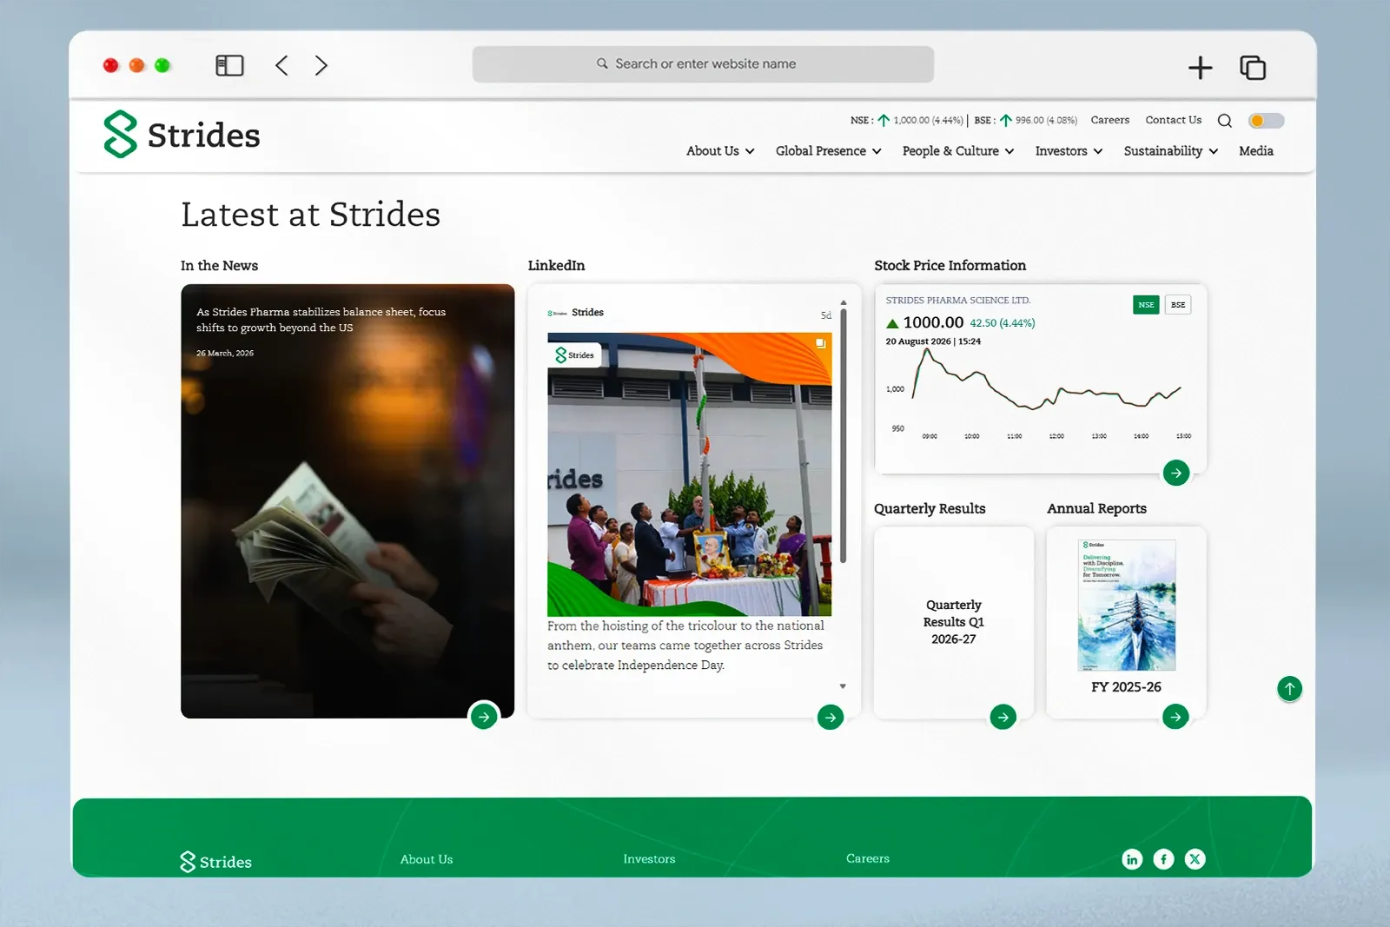Open the Quarterly Results arrow button
Image resolution: width=1390 pixels, height=927 pixels.
1003,717
